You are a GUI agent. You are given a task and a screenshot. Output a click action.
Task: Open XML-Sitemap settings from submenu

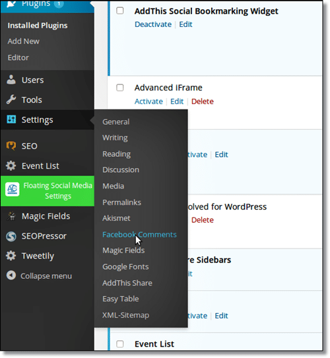point(125,315)
